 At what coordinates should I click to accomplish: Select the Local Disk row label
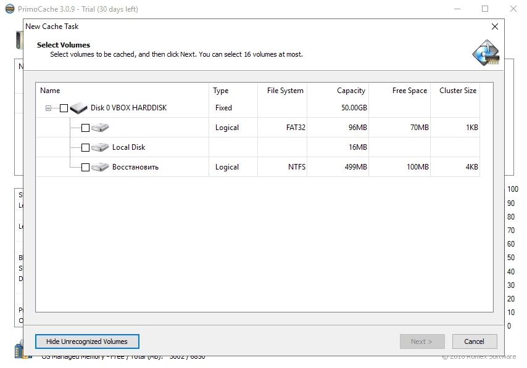click(x=129, y=147)
